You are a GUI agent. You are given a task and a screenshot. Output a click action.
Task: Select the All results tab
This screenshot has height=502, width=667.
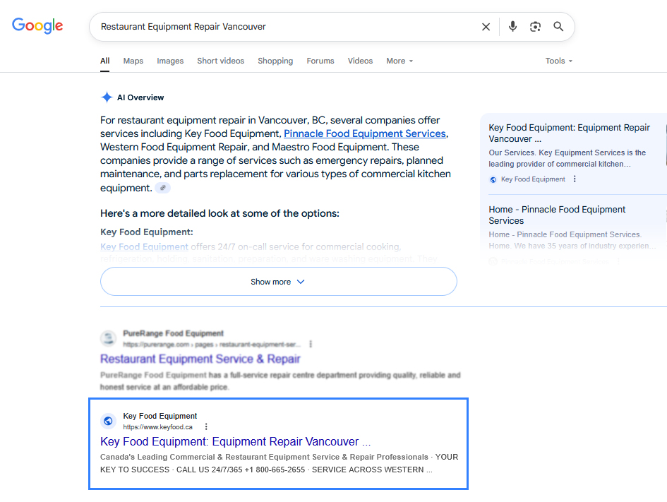105,61
